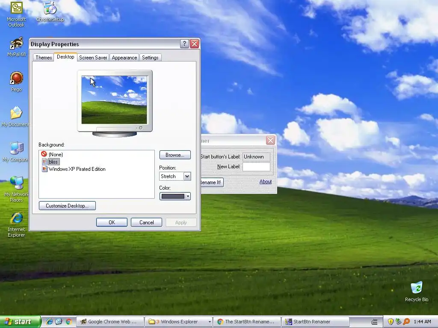Close the StartBtn Renamer window
Image resolution: width=438 pixels, height=328 pixels.
(270, 140)
